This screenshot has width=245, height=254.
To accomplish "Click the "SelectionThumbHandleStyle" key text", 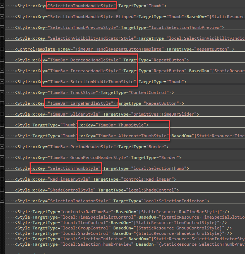I will click(82, 6).
